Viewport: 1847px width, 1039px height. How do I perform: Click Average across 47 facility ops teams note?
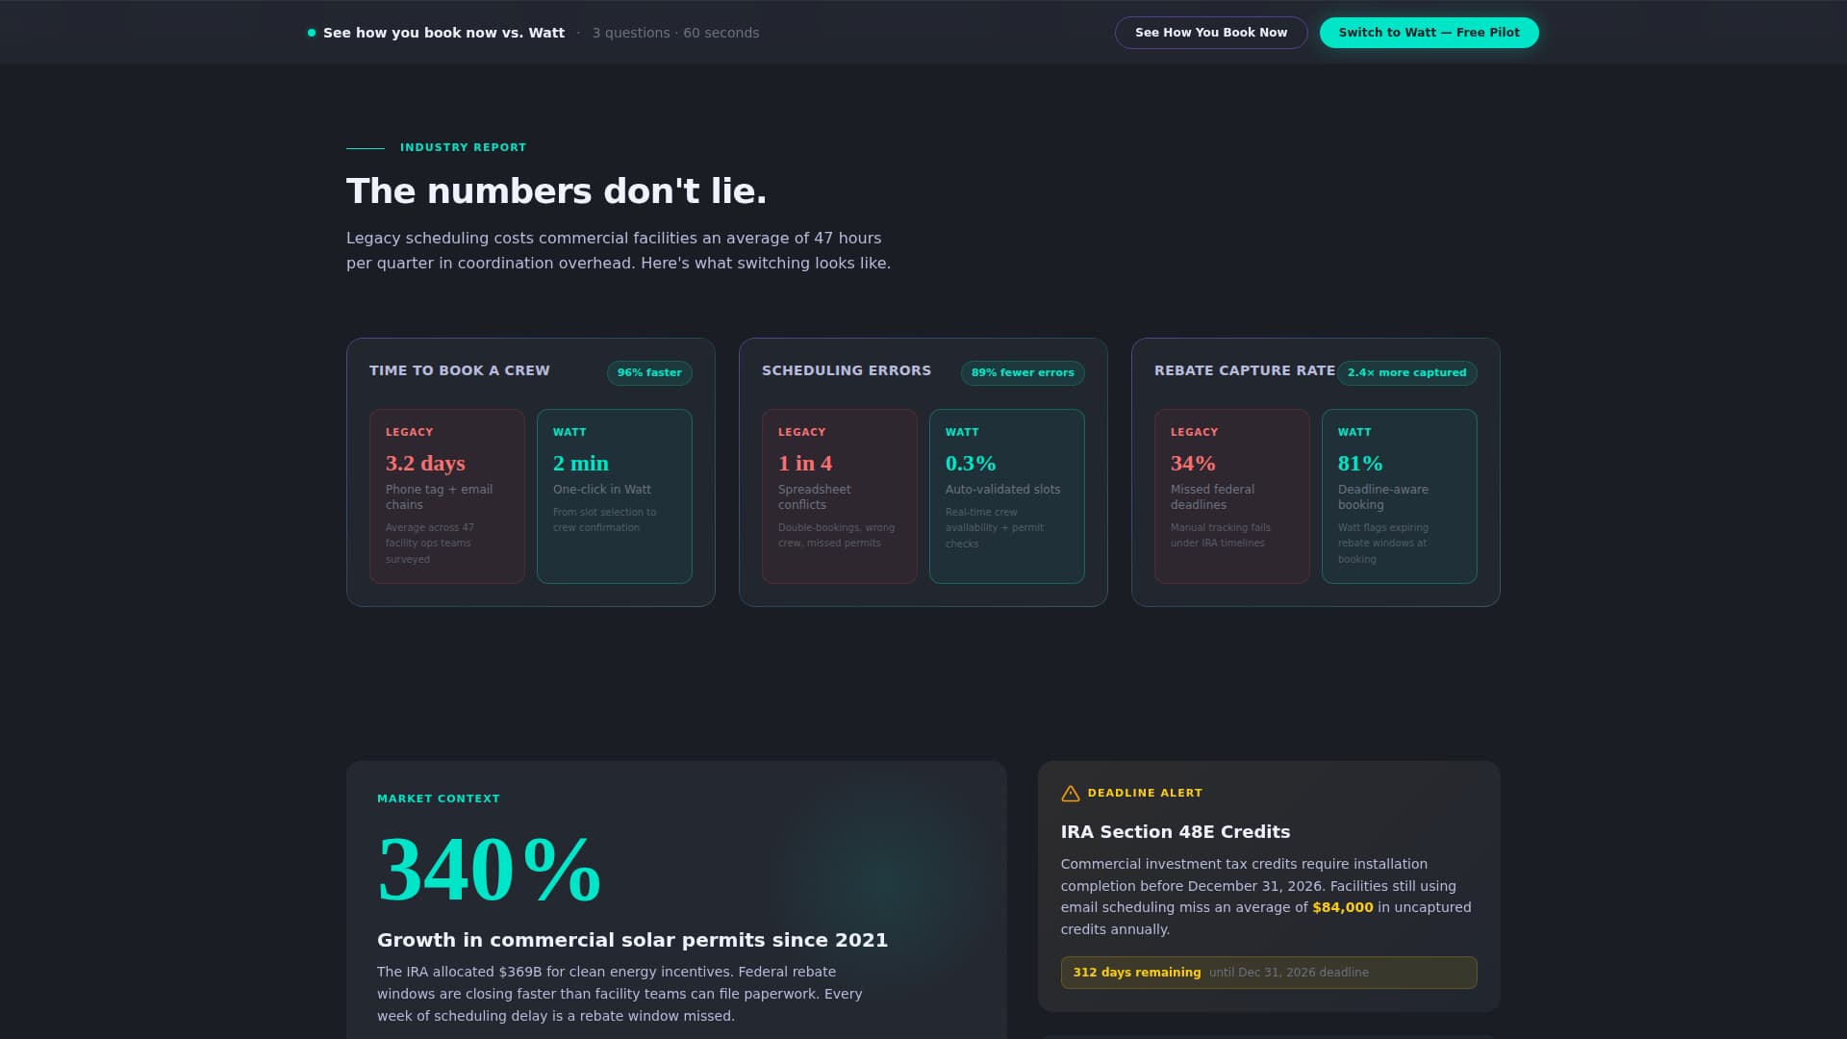pyautogui.click(x=430, y=544)
